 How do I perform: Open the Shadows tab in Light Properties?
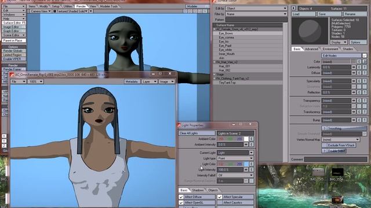click(198, 190)
